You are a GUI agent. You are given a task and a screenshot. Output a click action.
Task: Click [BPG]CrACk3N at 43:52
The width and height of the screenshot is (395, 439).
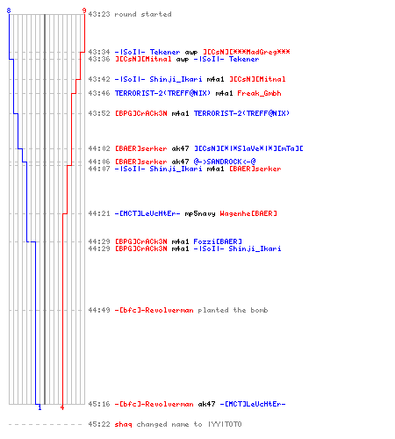[x=141, y=113]
